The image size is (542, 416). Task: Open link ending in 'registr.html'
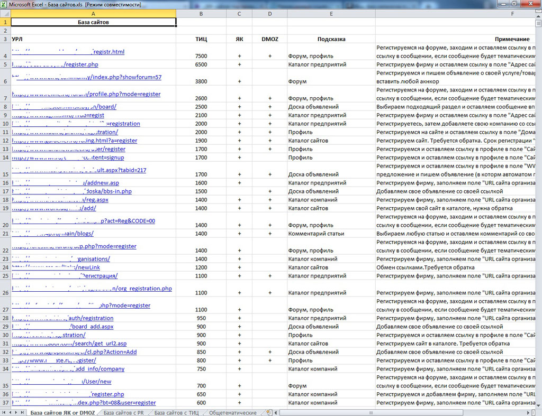click(x=68, y=51)
